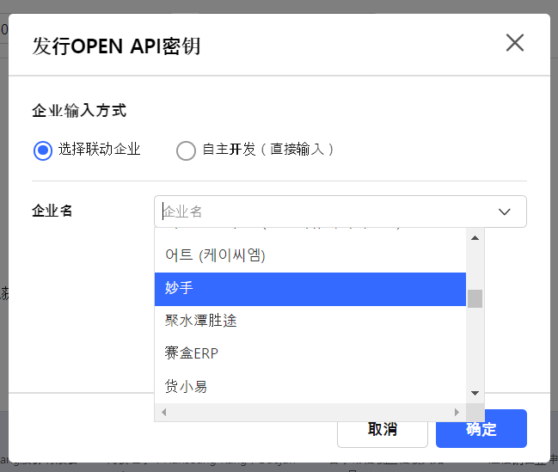Pick 赛盒ERP in the company list
The width and height of the screenshot is (558, 472).
pyautogui.click(x=310, y=354)
